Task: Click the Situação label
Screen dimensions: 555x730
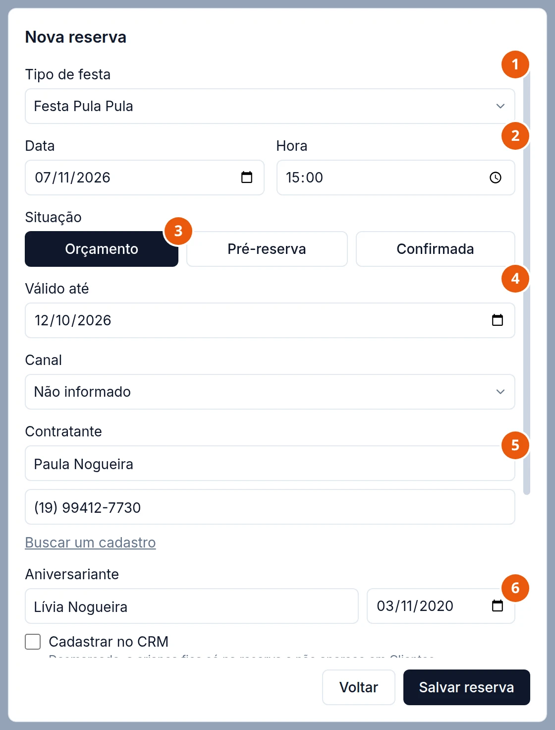Action: (x=54, y=217)
